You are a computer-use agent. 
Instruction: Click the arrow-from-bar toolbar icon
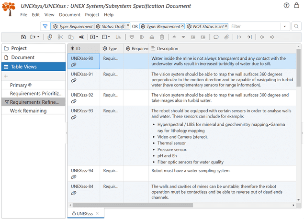[239, 37]
